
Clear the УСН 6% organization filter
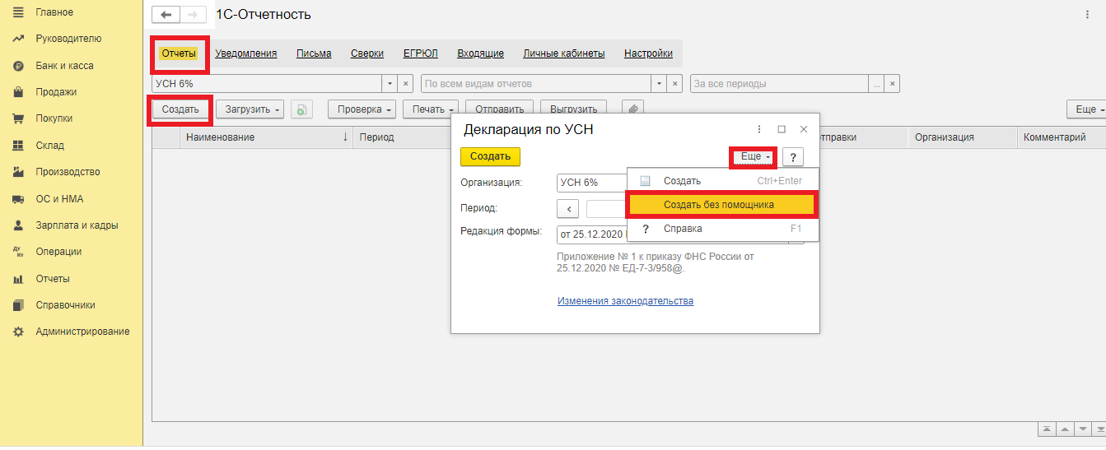click(x=405, y=84)
